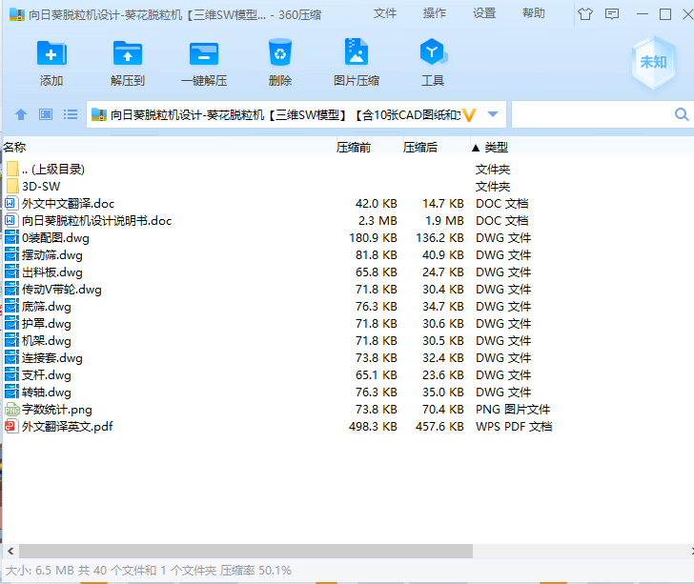This screenshot has height=584, width=694.
Task: Click the 解压到 (Extract to) icon
Action: coord(128,53)
